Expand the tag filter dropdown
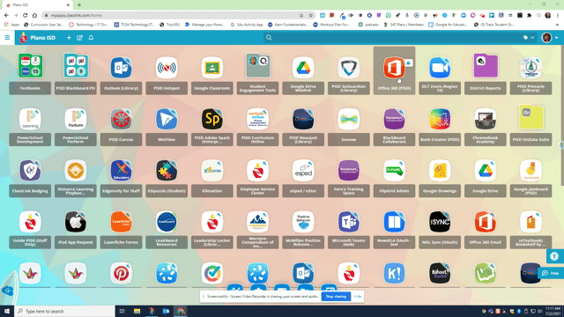The height and width of the screenshot is (317, 564). point(529,37)
